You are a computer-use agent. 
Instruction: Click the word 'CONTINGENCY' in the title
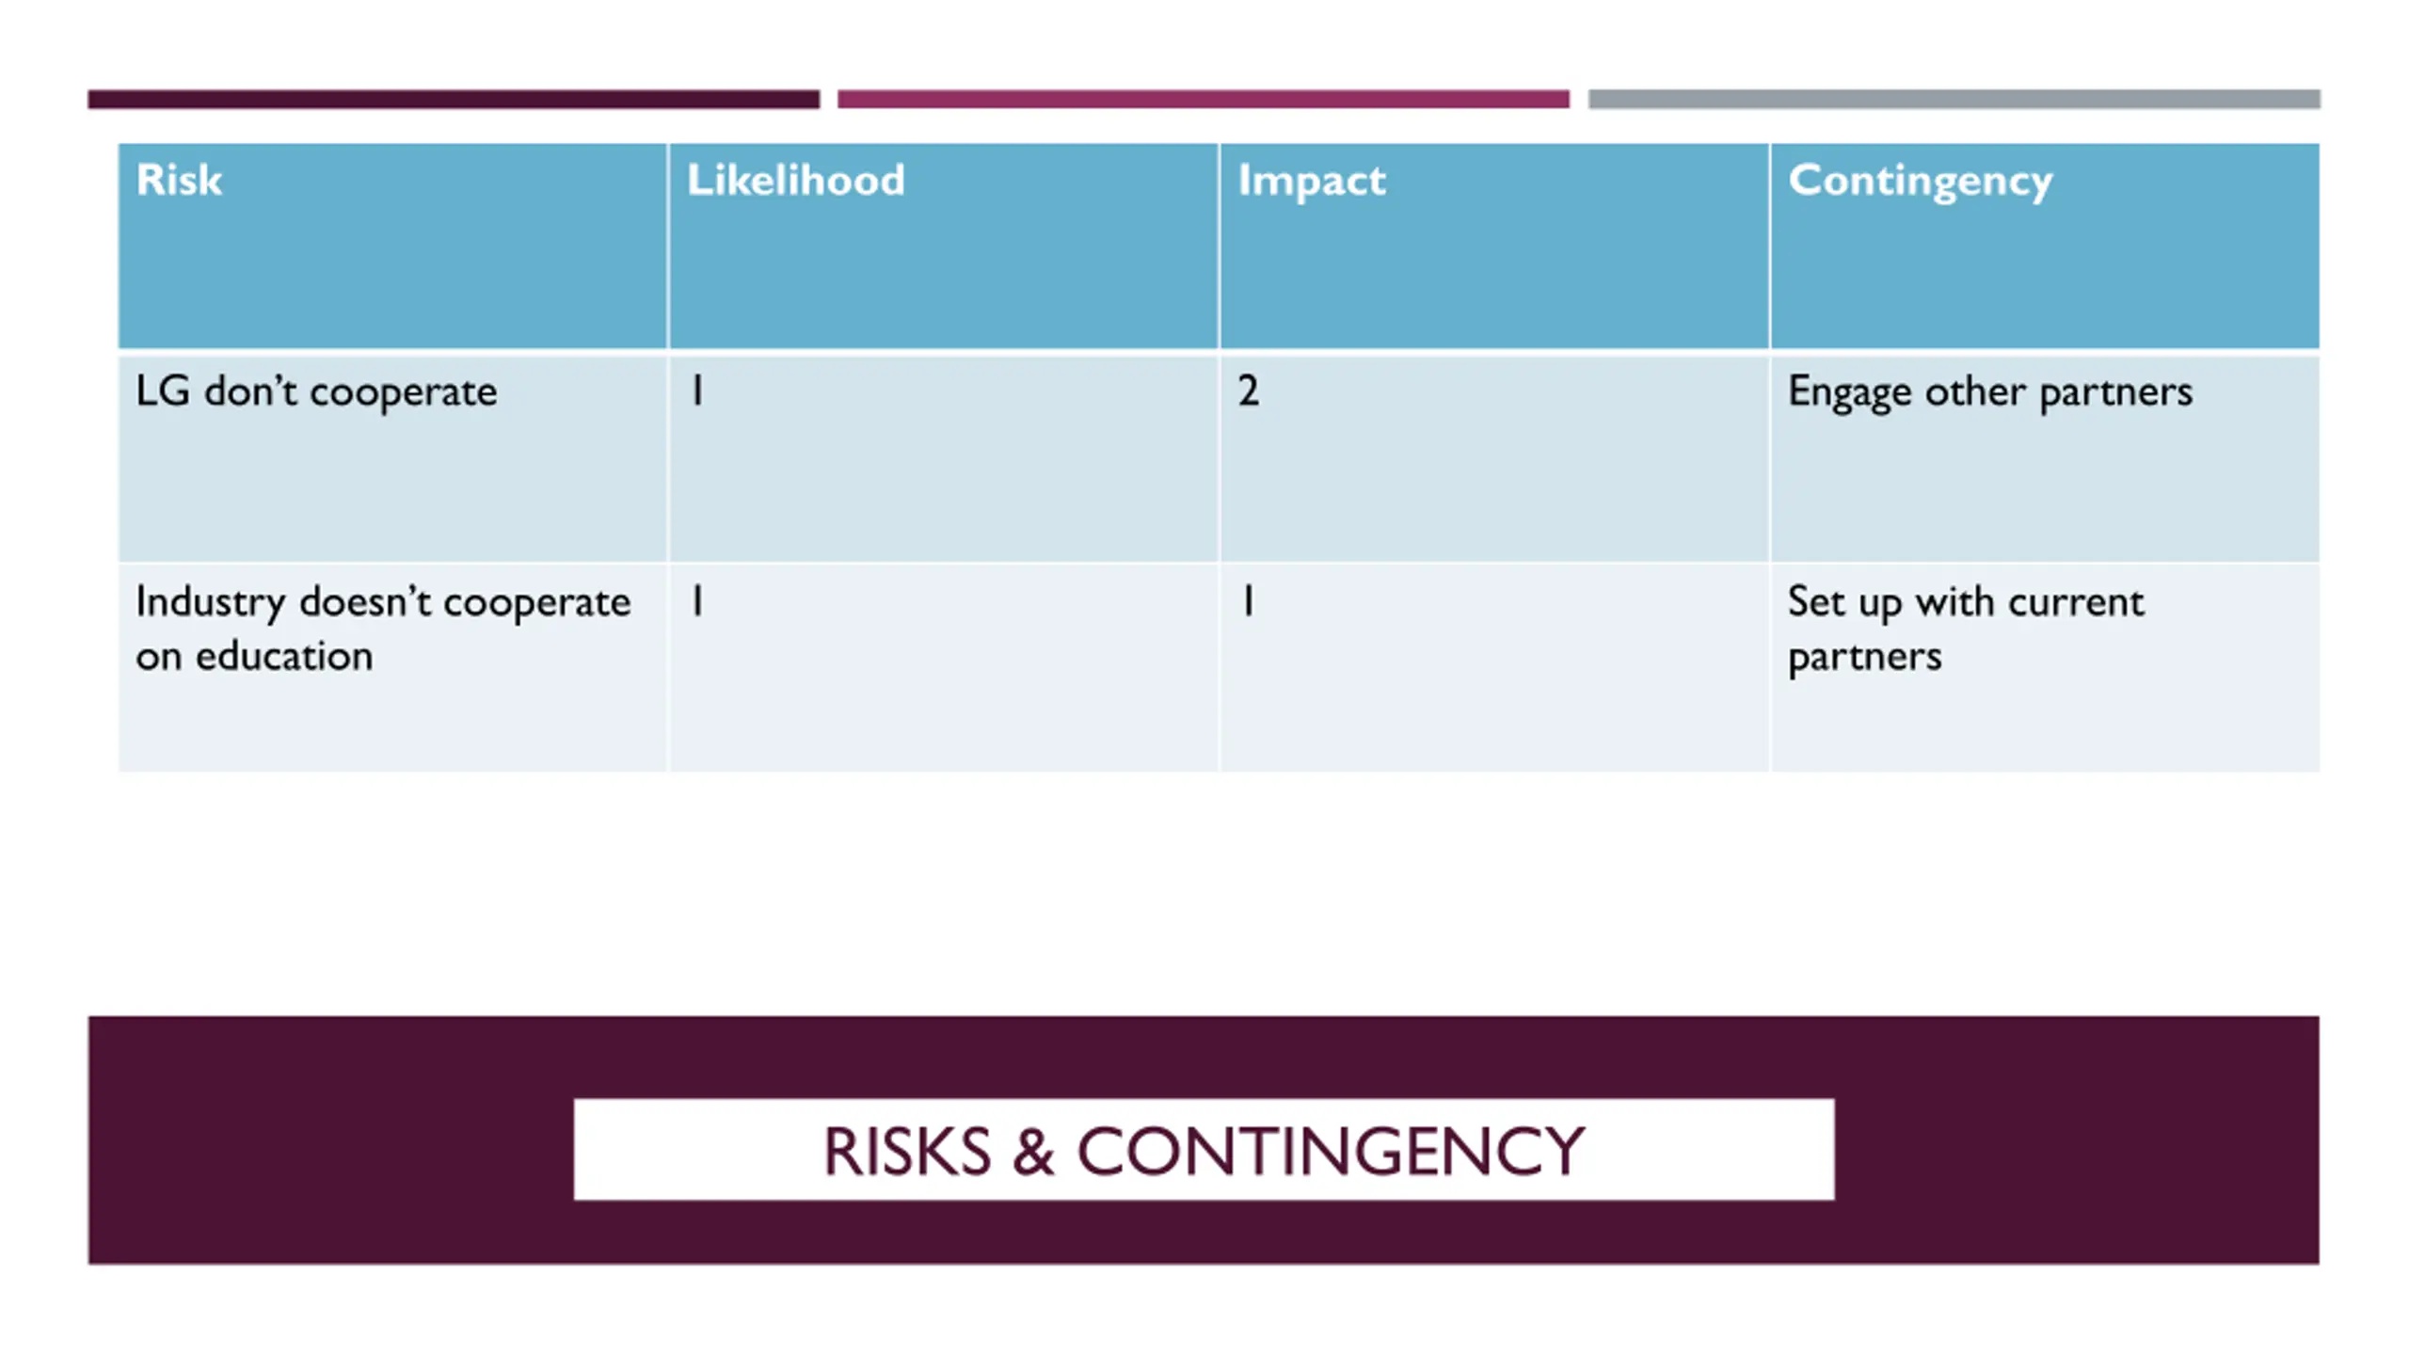pos(1331,1151)
